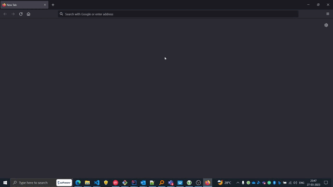The image size is (333, 187).
Task: Open the JetBrains IDE taskbar icon
Action: tap(134, 183)
